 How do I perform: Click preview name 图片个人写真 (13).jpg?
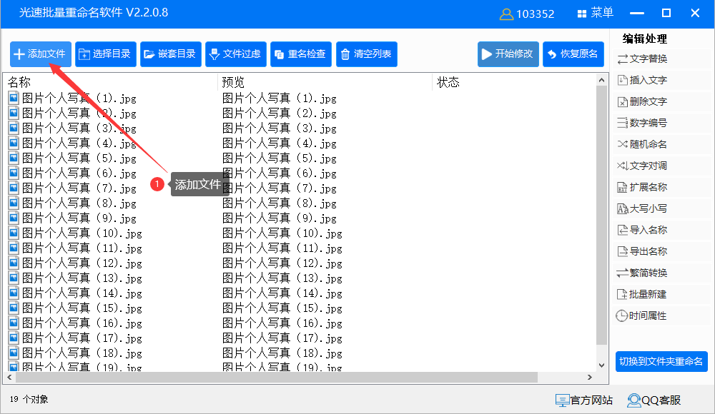click(282, 278)
